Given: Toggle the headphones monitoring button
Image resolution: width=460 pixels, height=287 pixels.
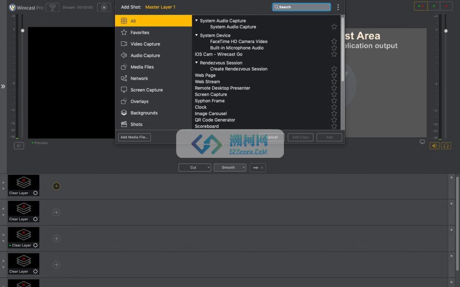Looking at the screenshot, I should coord(446,146).
